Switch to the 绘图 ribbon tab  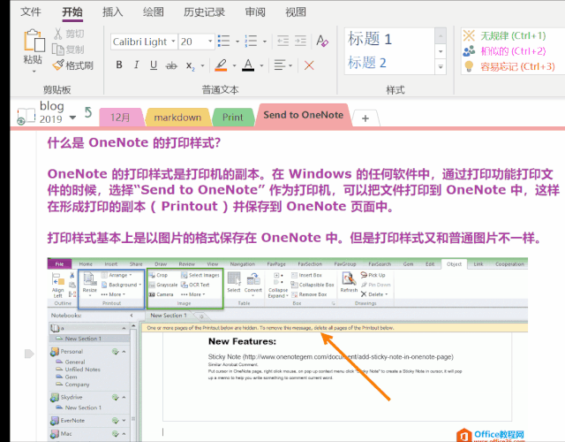pyautogui.click(x=153, y=11)
